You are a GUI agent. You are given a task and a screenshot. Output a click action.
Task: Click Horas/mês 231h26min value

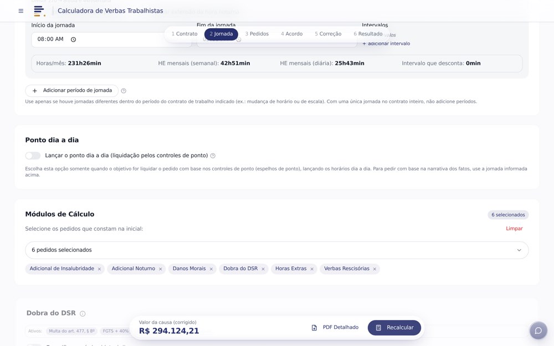coord(84,64)
